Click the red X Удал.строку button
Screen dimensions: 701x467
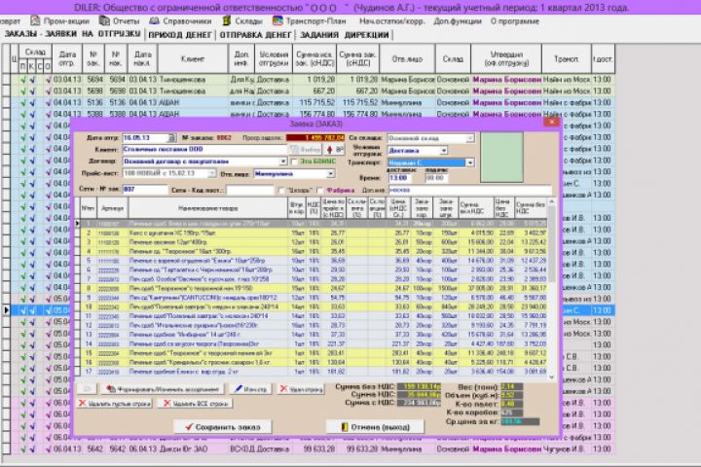[x=301, y=389]
